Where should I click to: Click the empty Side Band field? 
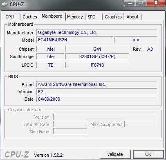pyautogui.click(x=70, y=132)
